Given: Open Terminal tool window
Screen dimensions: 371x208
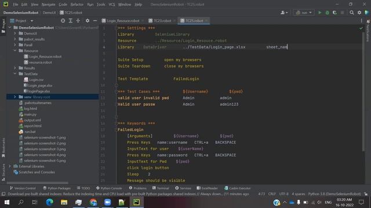Looking at the screenshot, I should 161,188.
